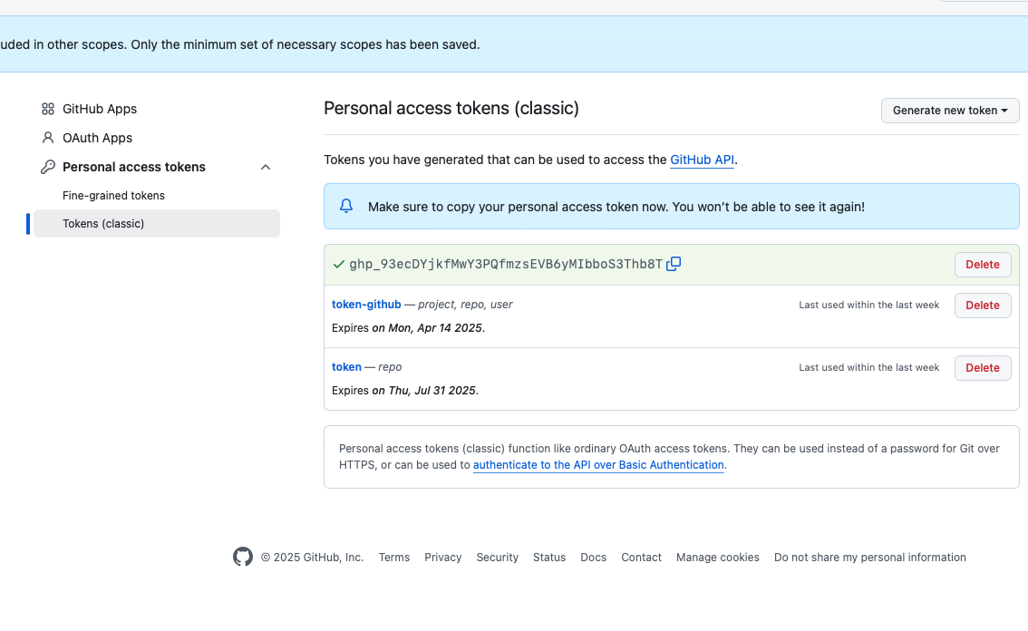This screenshot has height=631, width=1028.
Task: Click the GitHub Apps grid icon
Action: pyautogui.click(x=48, y=109)
